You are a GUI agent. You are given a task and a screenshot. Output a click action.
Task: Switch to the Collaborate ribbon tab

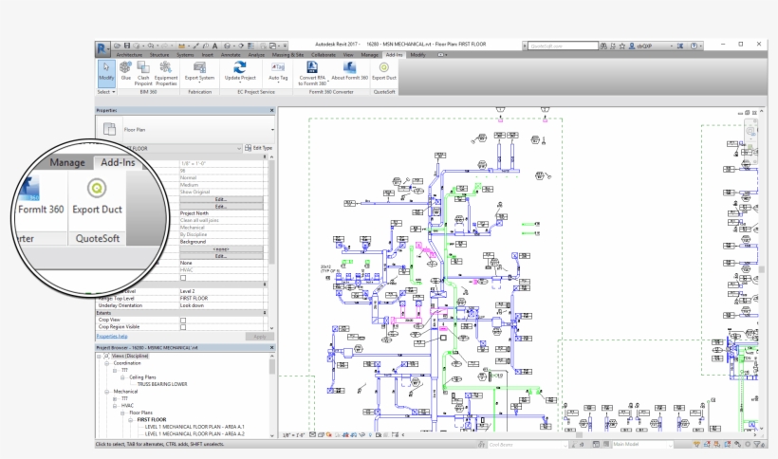pyautogui.click(x=324, y=55)
